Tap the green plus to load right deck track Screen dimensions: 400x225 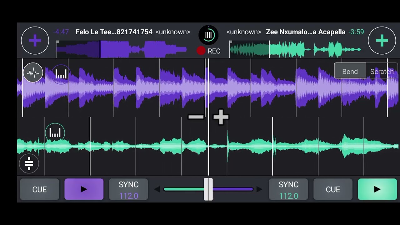pyautogui.click(x=382, y=41)
